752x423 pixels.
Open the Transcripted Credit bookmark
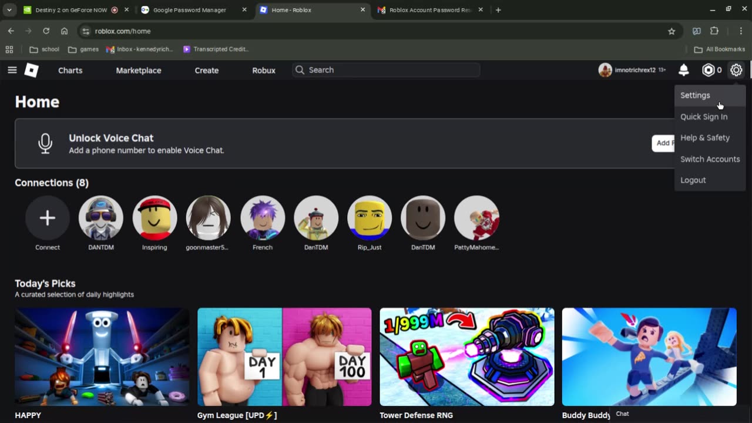point(216,49)
